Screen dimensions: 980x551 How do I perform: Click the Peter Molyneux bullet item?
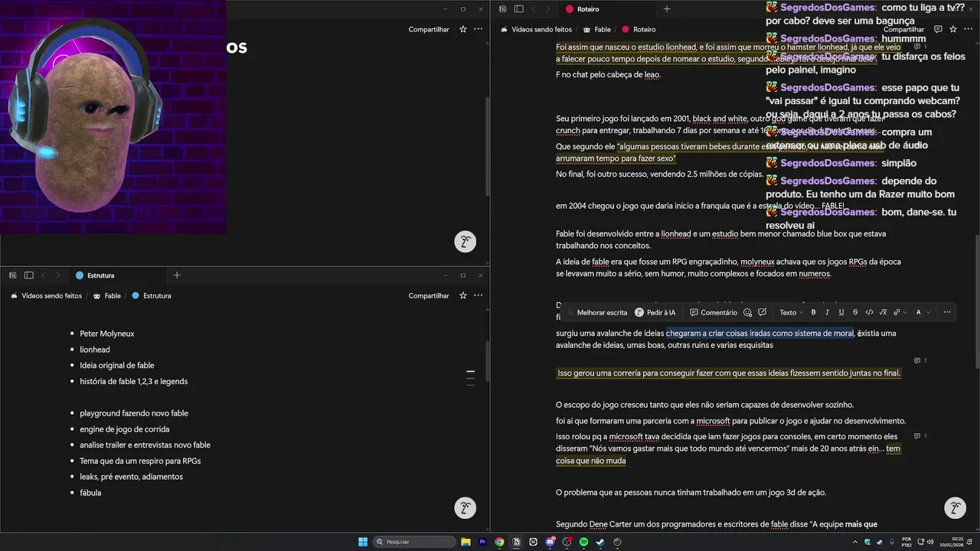coord(107,334)
